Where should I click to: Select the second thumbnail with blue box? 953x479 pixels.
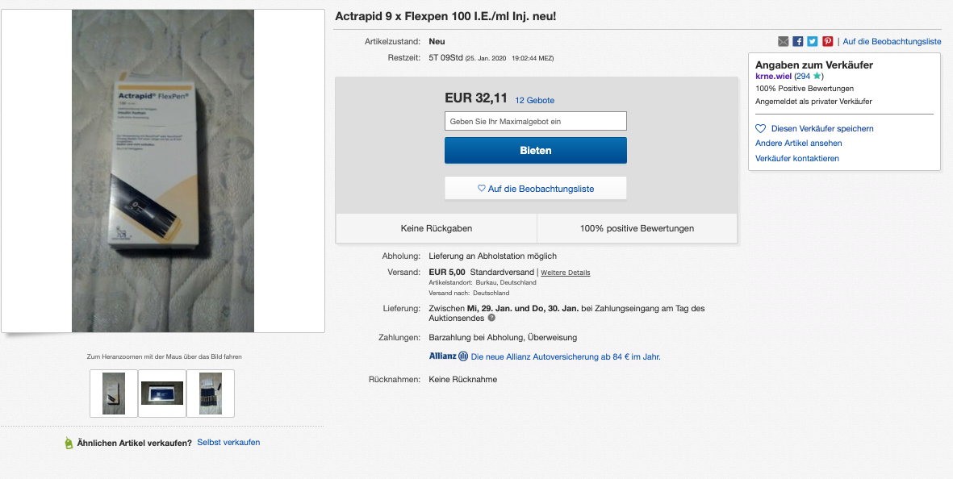click(162, 393)
